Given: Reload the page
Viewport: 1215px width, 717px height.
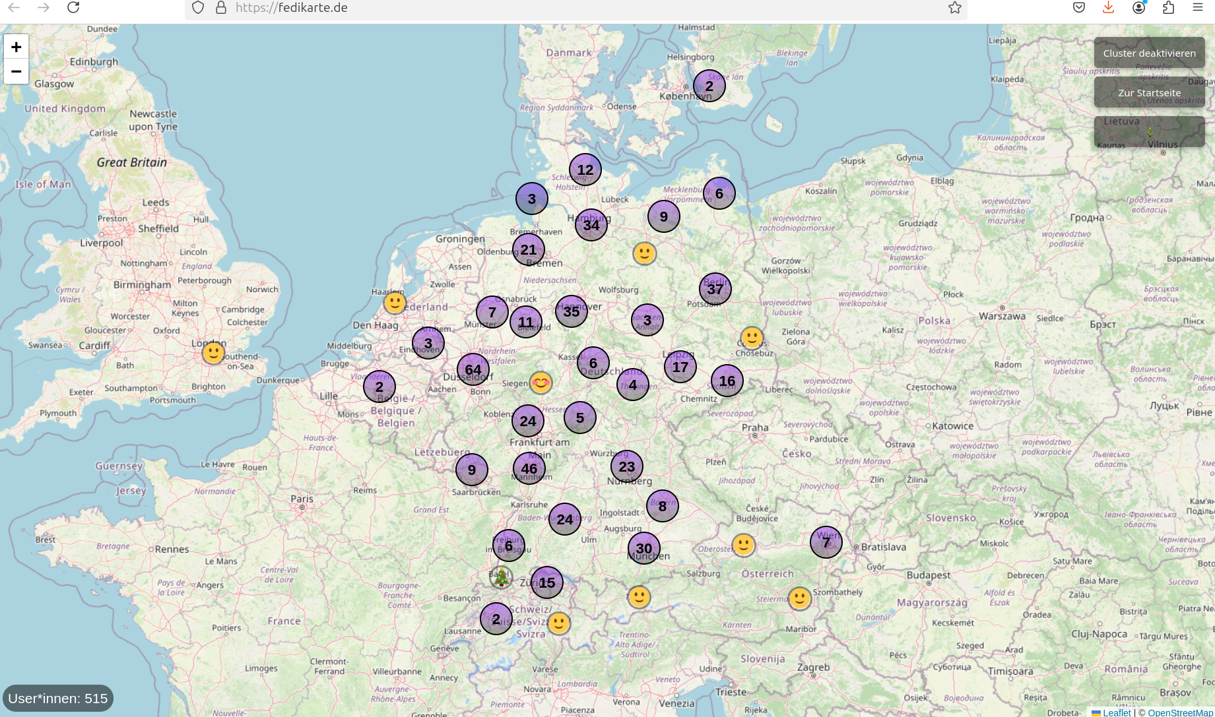Looking at the screenshot, I should coord(73,7).
